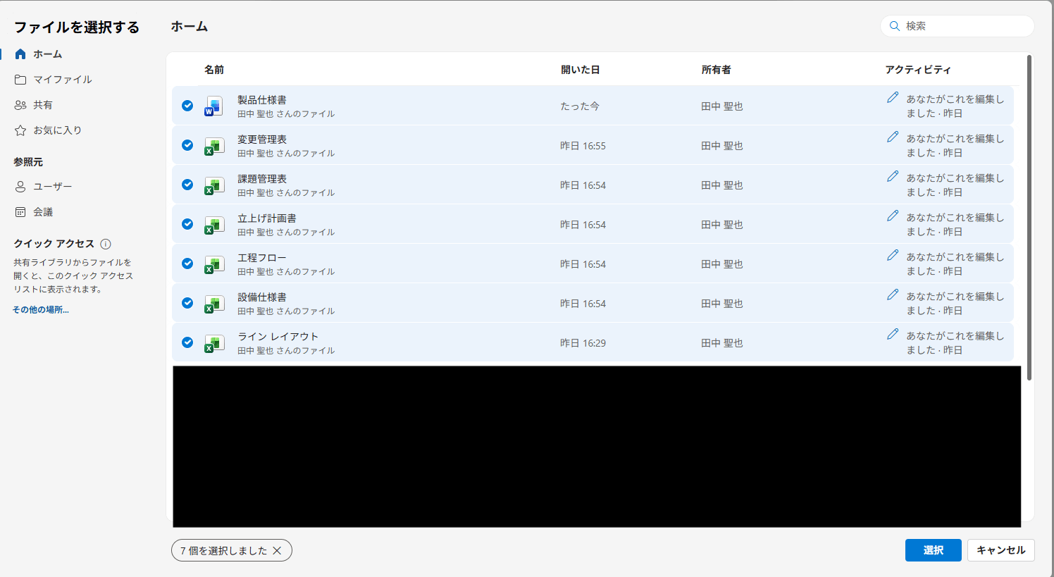Click the 昨日 16:55 opened date
Image resolution: width=1054 pixels, height=577 pixels.
583,146
